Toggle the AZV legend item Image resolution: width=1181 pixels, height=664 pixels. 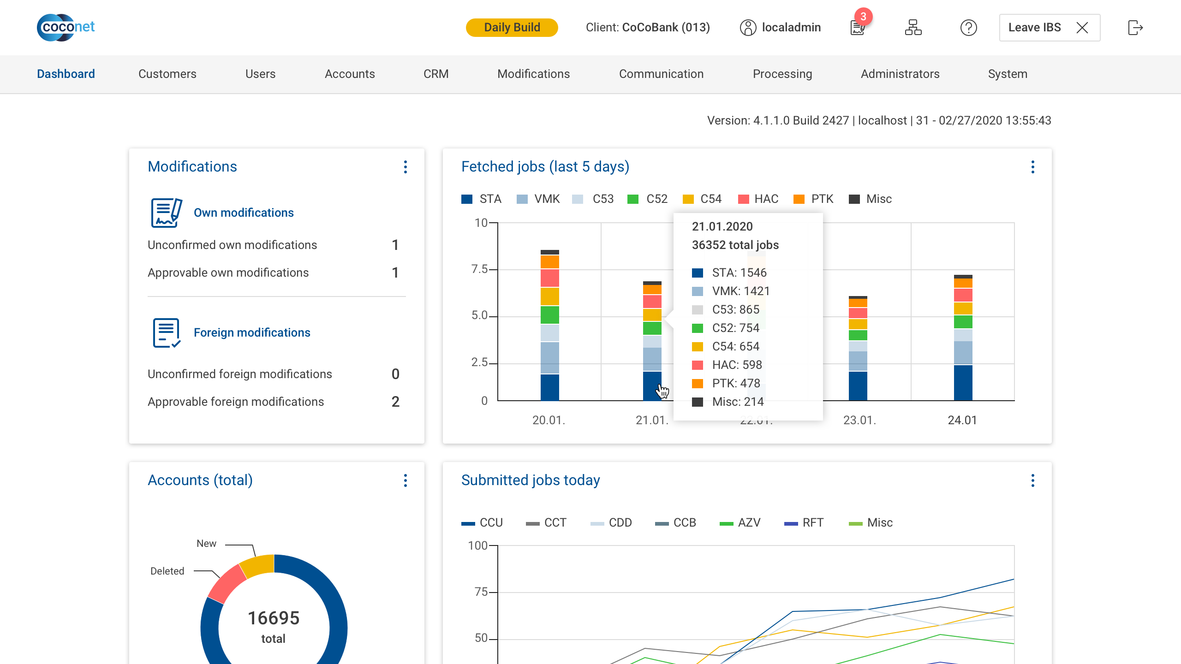[740, 523]
